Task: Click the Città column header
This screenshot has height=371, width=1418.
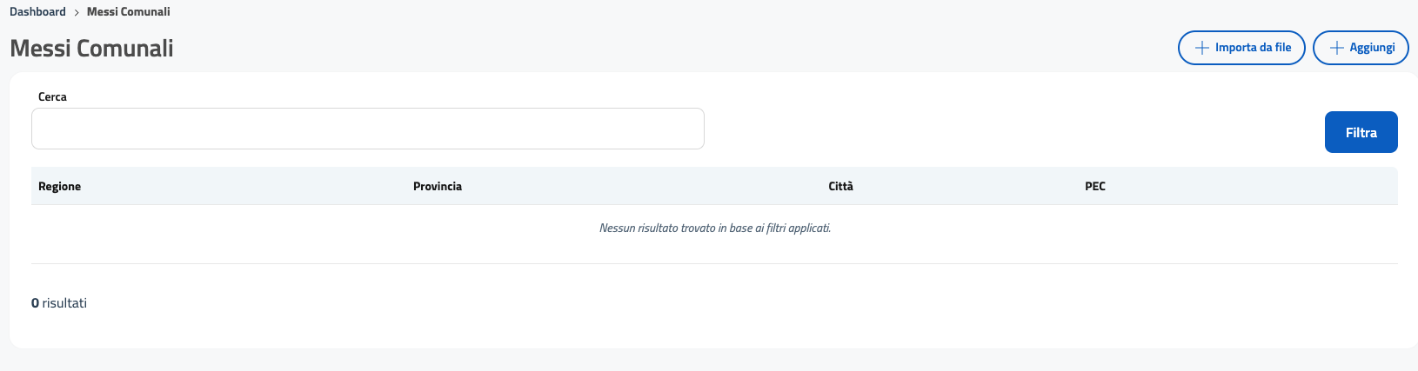Action: (840, 186)
